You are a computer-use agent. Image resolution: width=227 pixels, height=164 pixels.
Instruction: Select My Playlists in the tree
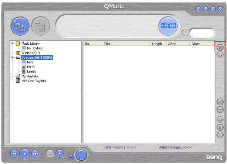[29, 76]
